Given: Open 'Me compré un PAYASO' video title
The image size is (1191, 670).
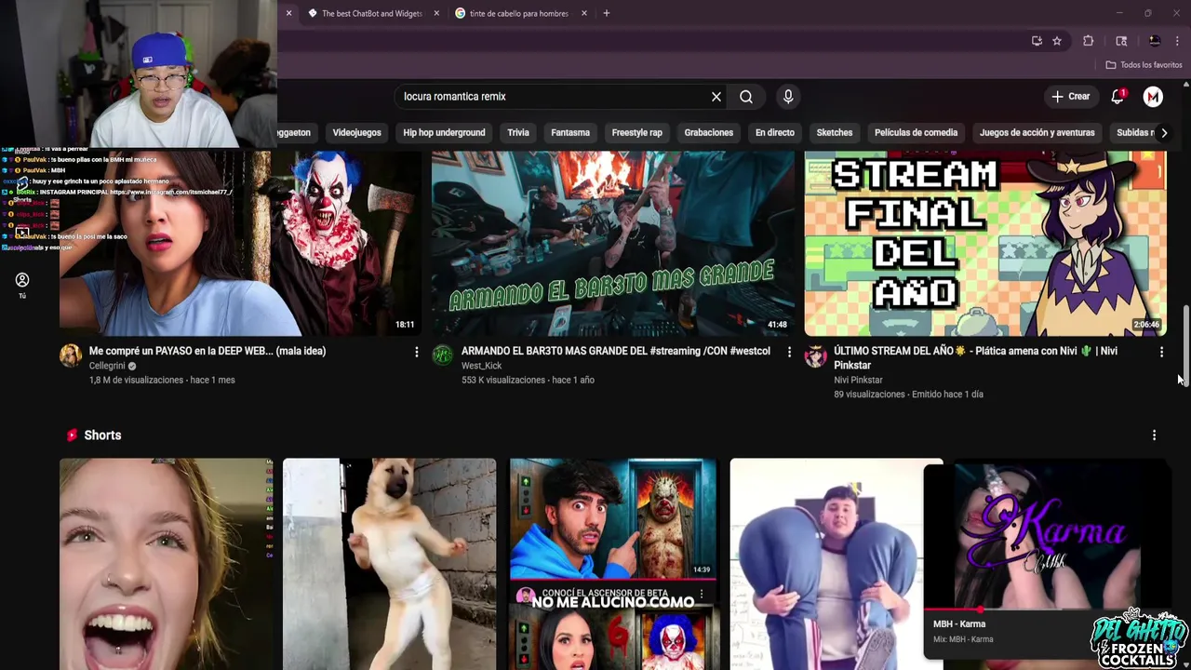Looking at the screenshot, I should pos(207,351).
